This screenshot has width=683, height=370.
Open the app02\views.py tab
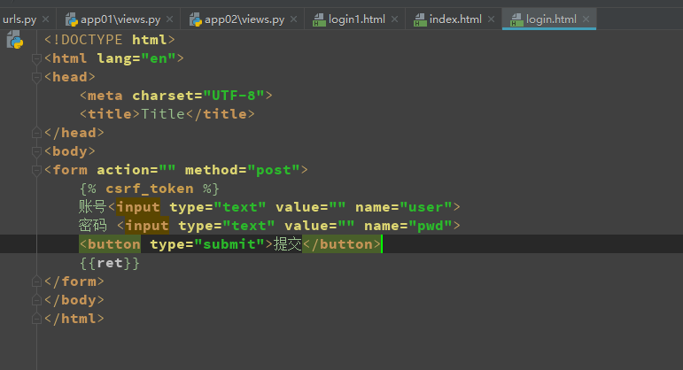click(x=244, y=19)
